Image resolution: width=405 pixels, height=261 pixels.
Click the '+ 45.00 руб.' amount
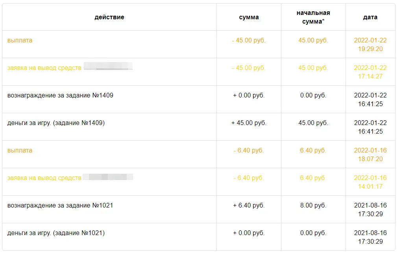click(249, 123)
